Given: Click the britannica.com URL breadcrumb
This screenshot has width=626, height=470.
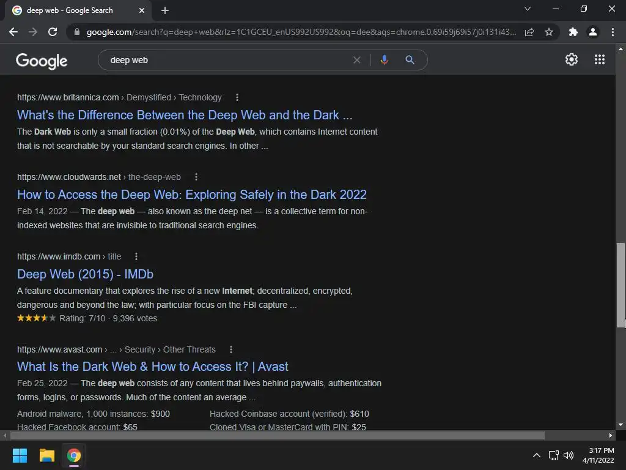Looking at the screenshot, I should pyautogui.click(x=119, y=97).
